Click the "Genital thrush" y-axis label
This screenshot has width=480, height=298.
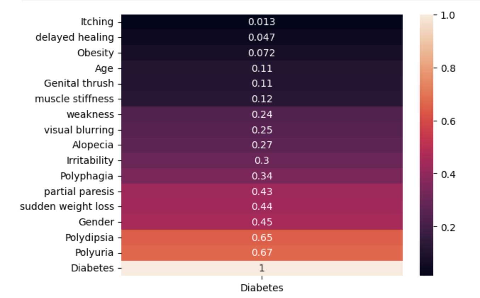(79, 84)
